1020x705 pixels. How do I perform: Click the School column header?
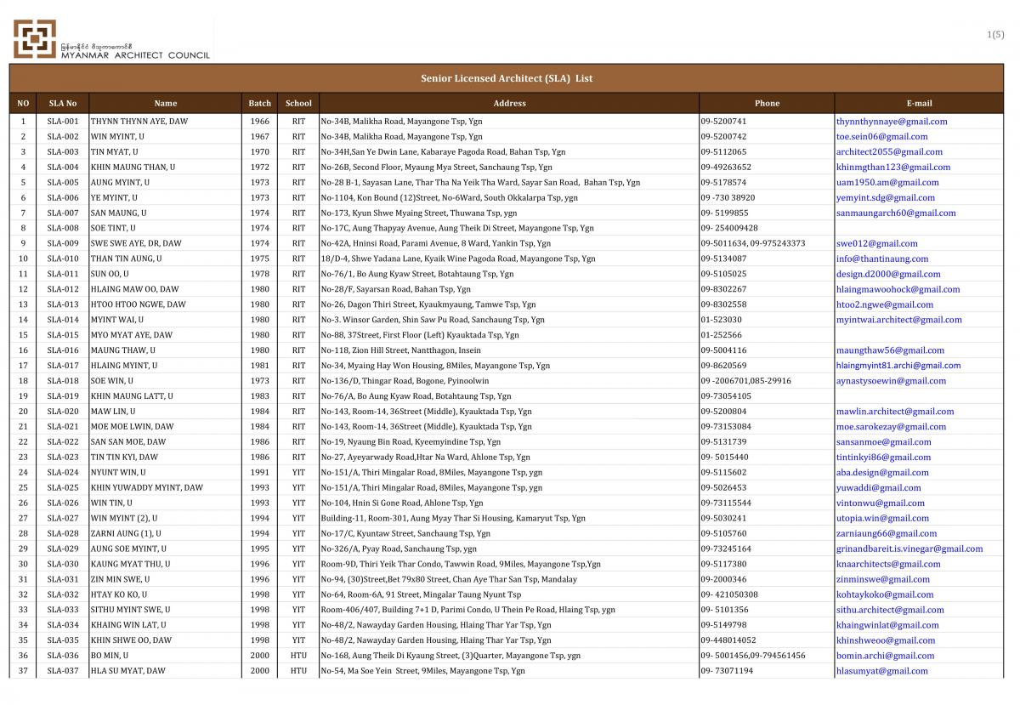298,104
